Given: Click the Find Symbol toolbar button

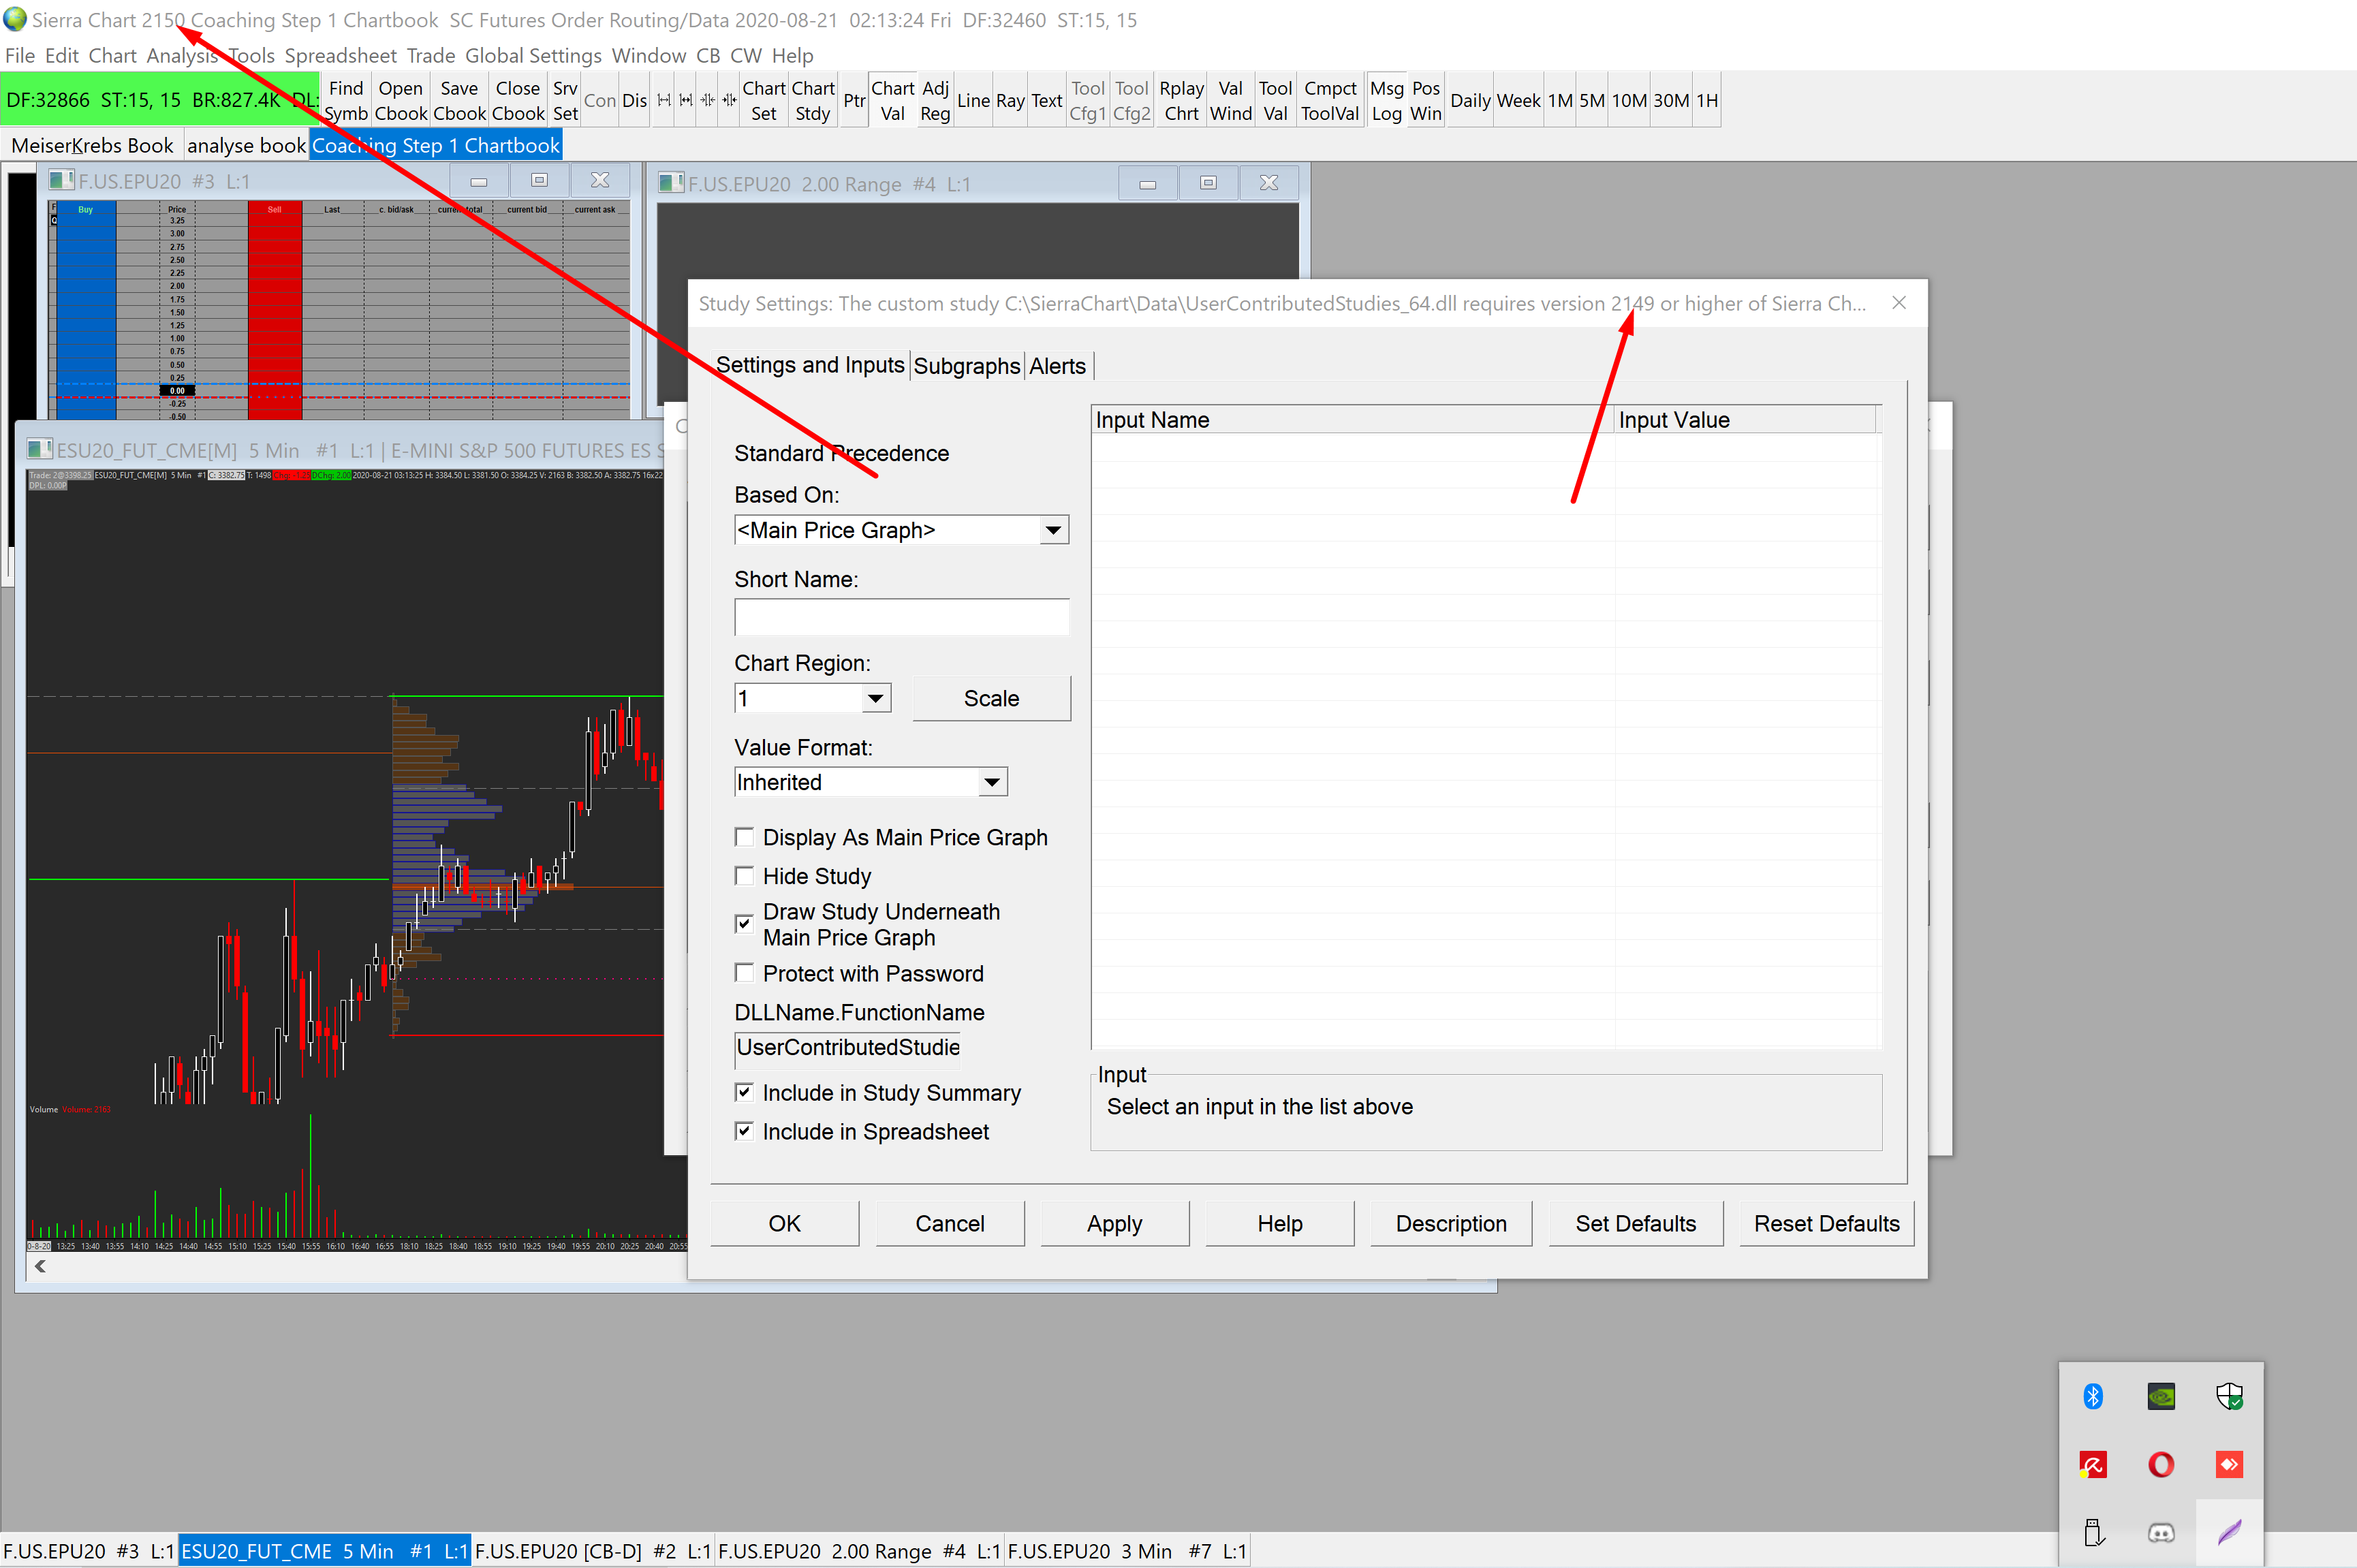Looking at the screenshot, I should point(346,100).
